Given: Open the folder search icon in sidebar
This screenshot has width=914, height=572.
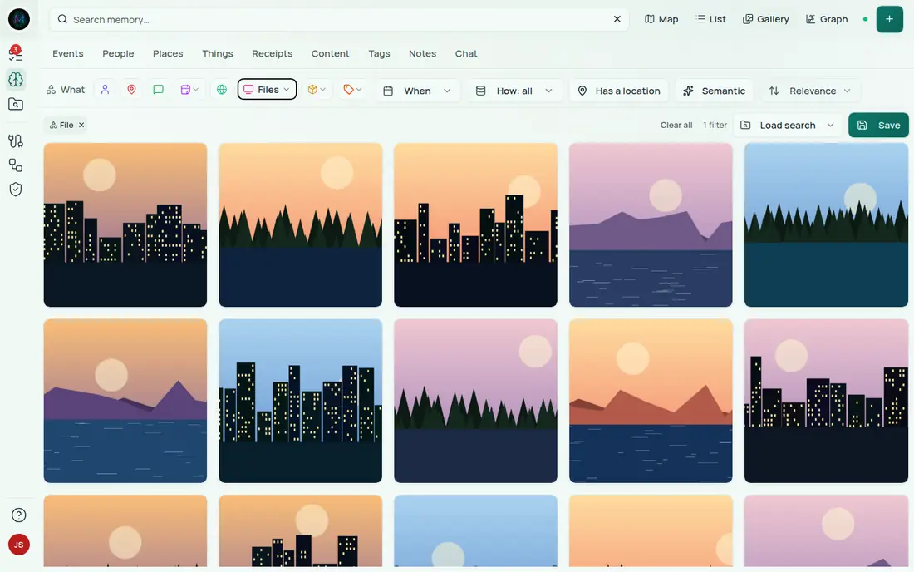Looking at the screenshot, I should pyautogui.click(x=16, y=105).
